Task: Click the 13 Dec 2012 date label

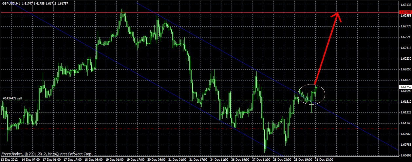Action: [10, 160]
